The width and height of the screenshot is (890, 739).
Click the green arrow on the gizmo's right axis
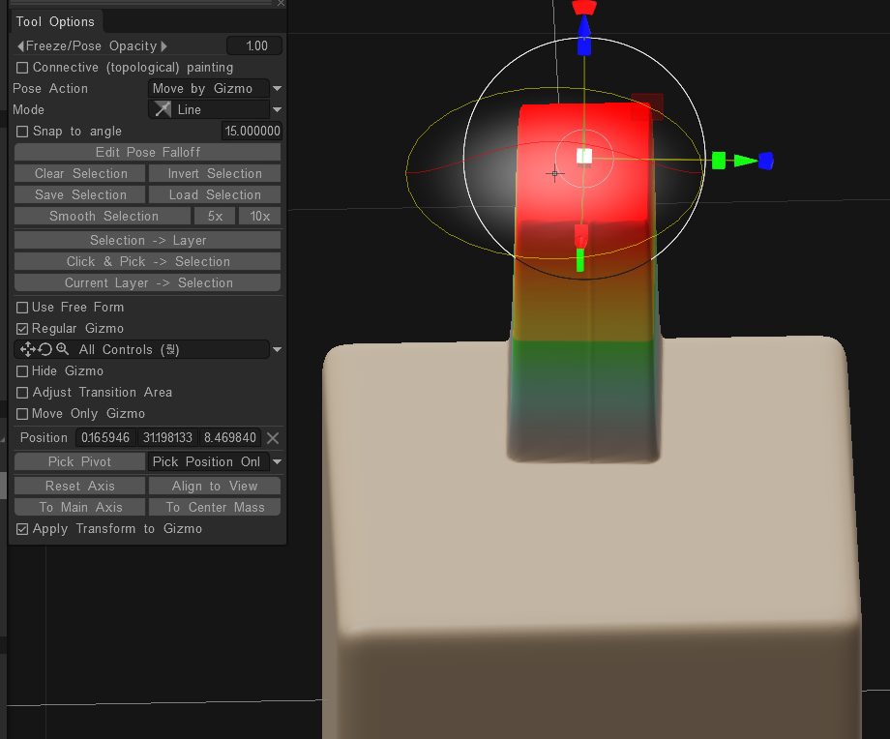pyautogui.click(x=744, y=161)
